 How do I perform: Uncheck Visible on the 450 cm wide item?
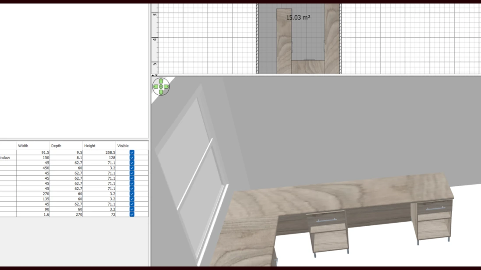(x=131, y=168)
